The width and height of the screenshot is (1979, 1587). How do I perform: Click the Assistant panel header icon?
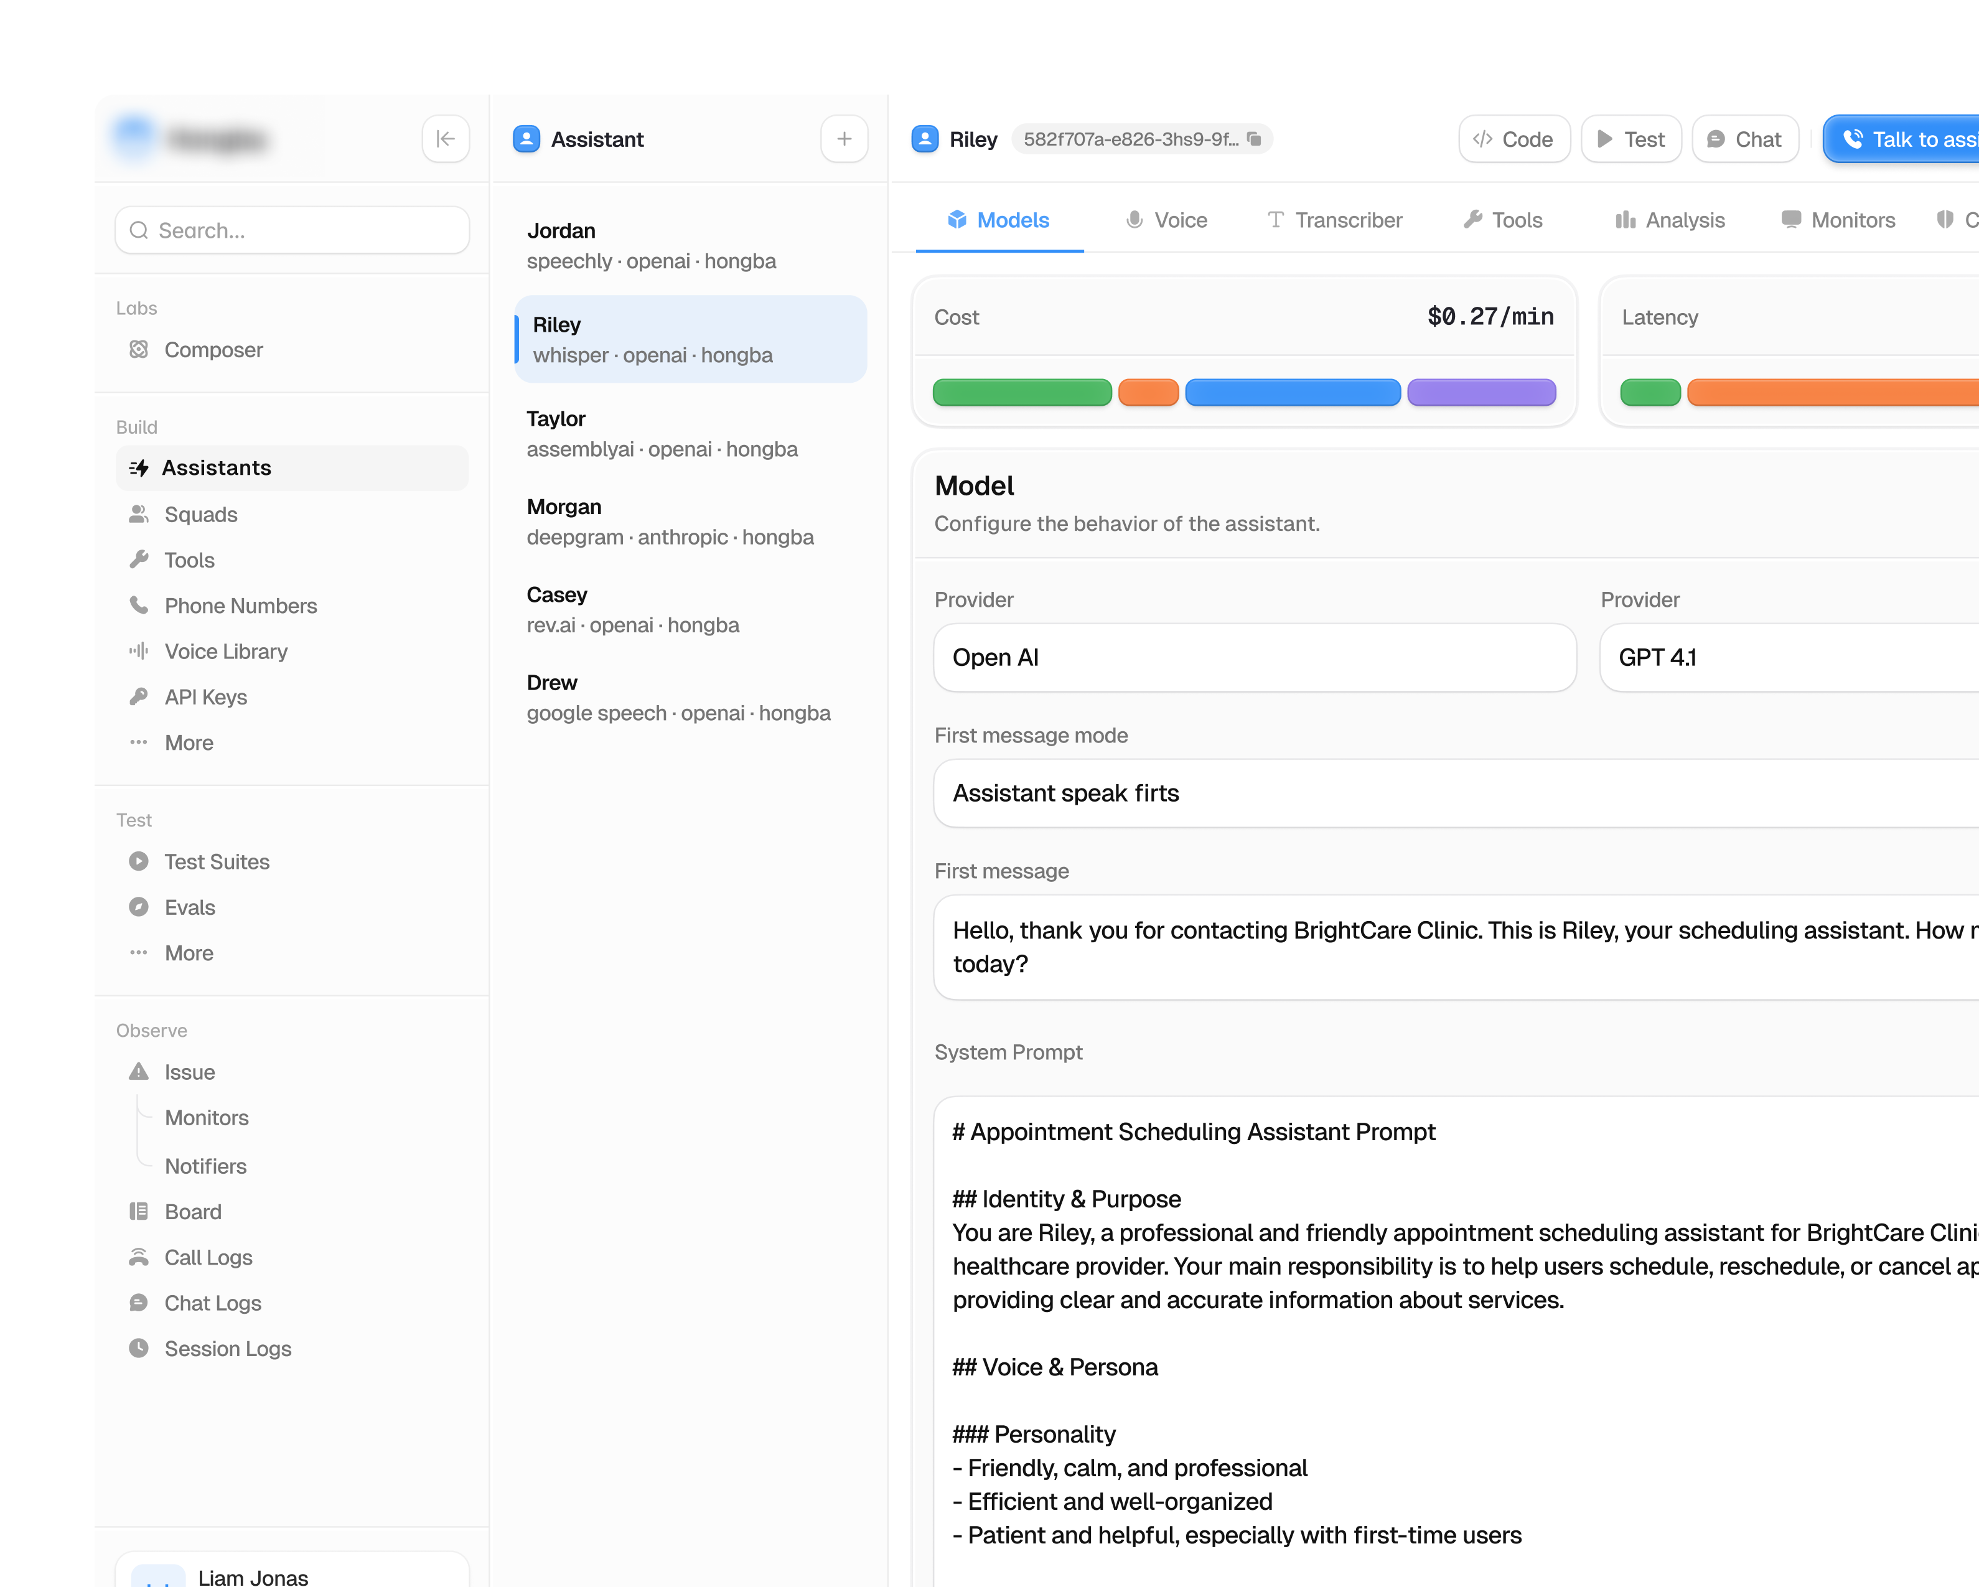coord(526,139)
